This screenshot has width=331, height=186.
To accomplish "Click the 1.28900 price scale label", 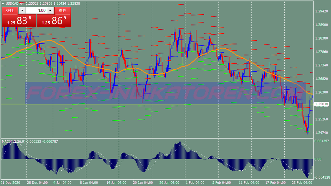I will [322, 25].
